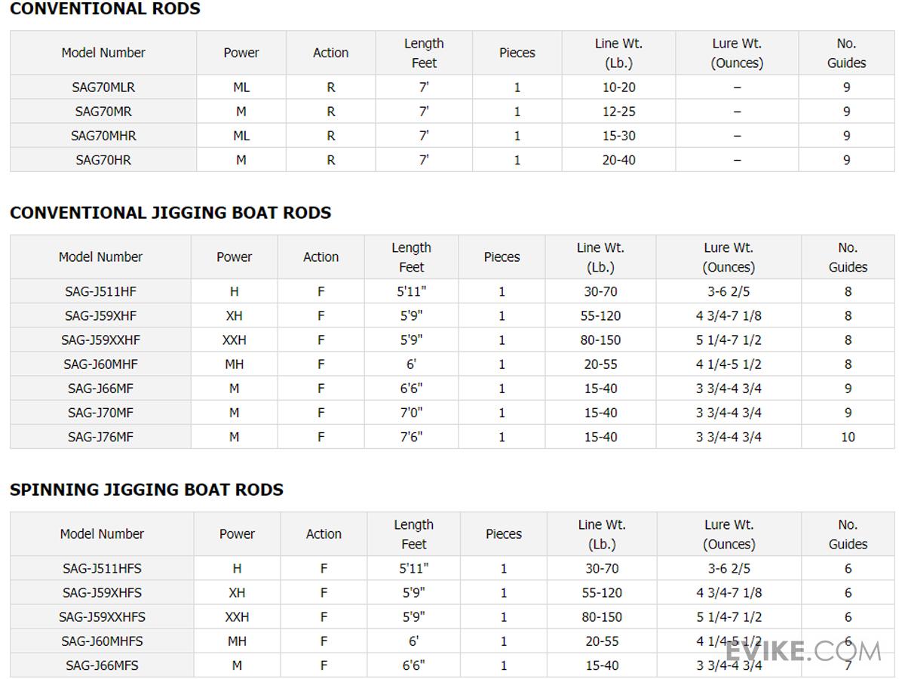This screenshot has height=679, width=905.
Task: Click the SAG-J70MF model number cell
Action: click(101, 413)
